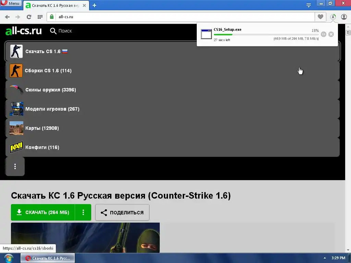Image resolution: width=351 pixels, height=263 pixels.
Task: Add page to bookmarks with heart icon
Action: tap(320, 17)
